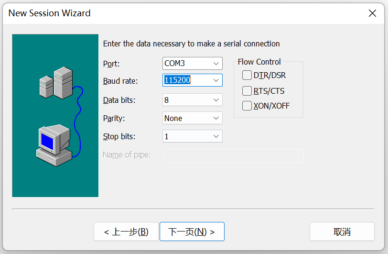This screenshot has height=254, width=388.
Task: Enable DTR/DSR flow control
Action: coord(247,75)
